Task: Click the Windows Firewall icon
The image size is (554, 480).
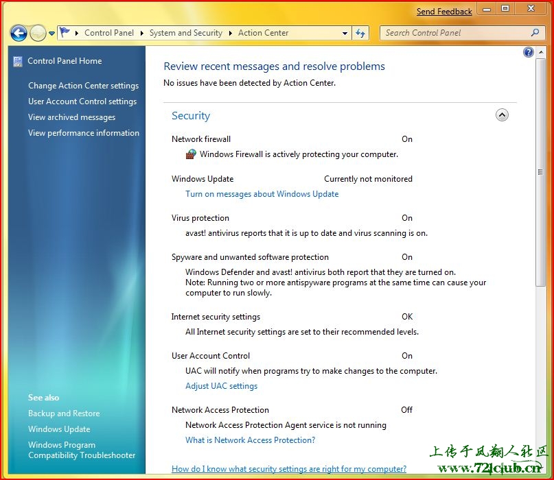Action: (191, 154)
